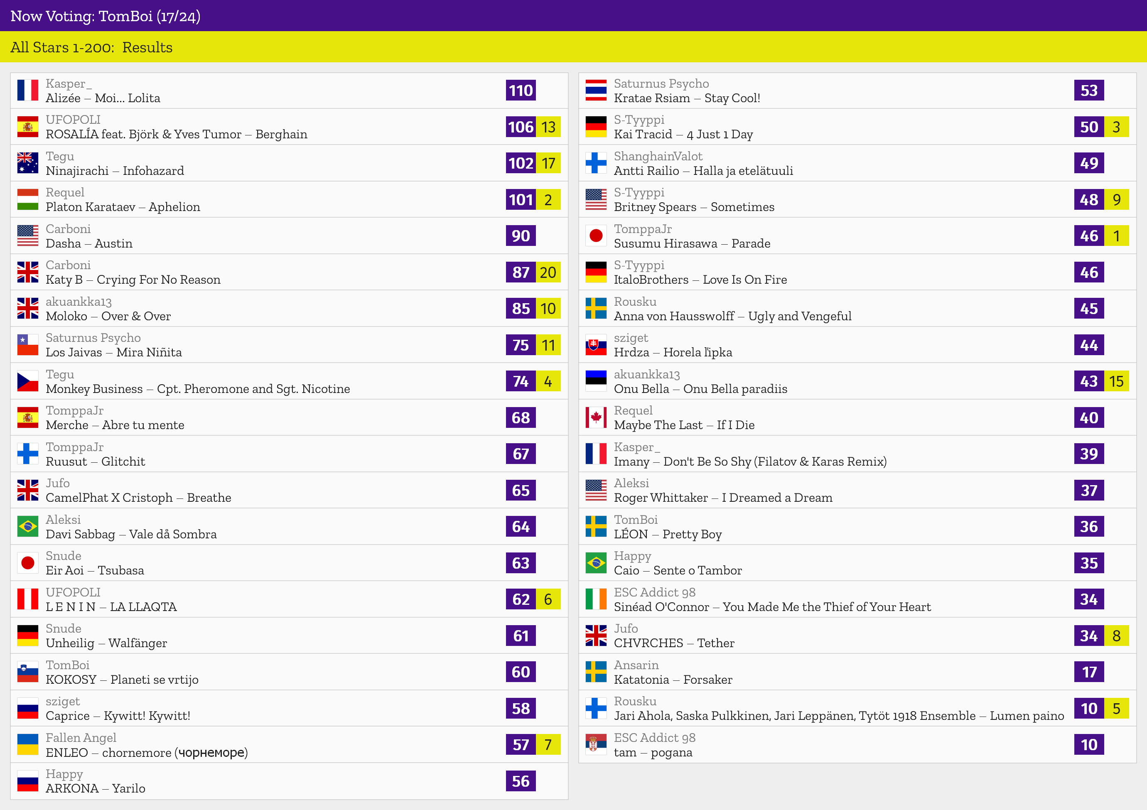
Task: Select the Russian flag next to Caprice – Kywitt! Kywitt!
Action: [27, 708]
